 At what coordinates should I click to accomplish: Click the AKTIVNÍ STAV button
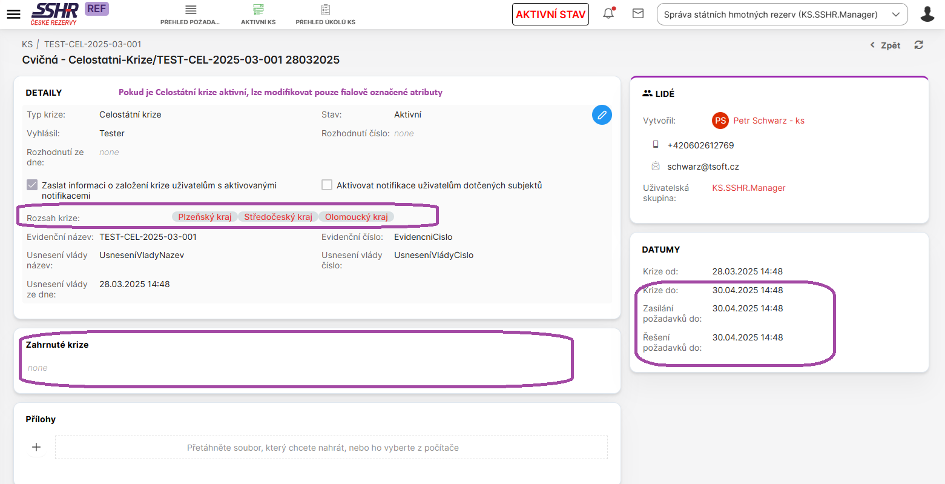550,15
